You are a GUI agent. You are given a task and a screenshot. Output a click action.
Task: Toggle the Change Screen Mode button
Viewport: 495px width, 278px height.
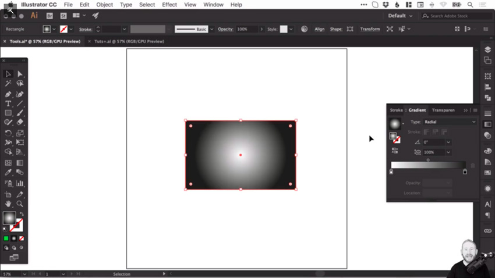click(x=14, y=258)
